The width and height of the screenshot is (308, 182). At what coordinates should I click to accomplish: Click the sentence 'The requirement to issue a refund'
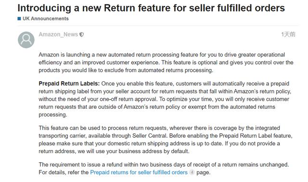coord(164,165)
